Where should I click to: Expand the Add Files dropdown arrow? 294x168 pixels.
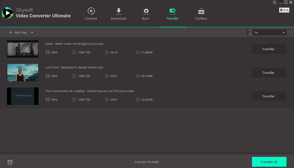coord(32,32)
